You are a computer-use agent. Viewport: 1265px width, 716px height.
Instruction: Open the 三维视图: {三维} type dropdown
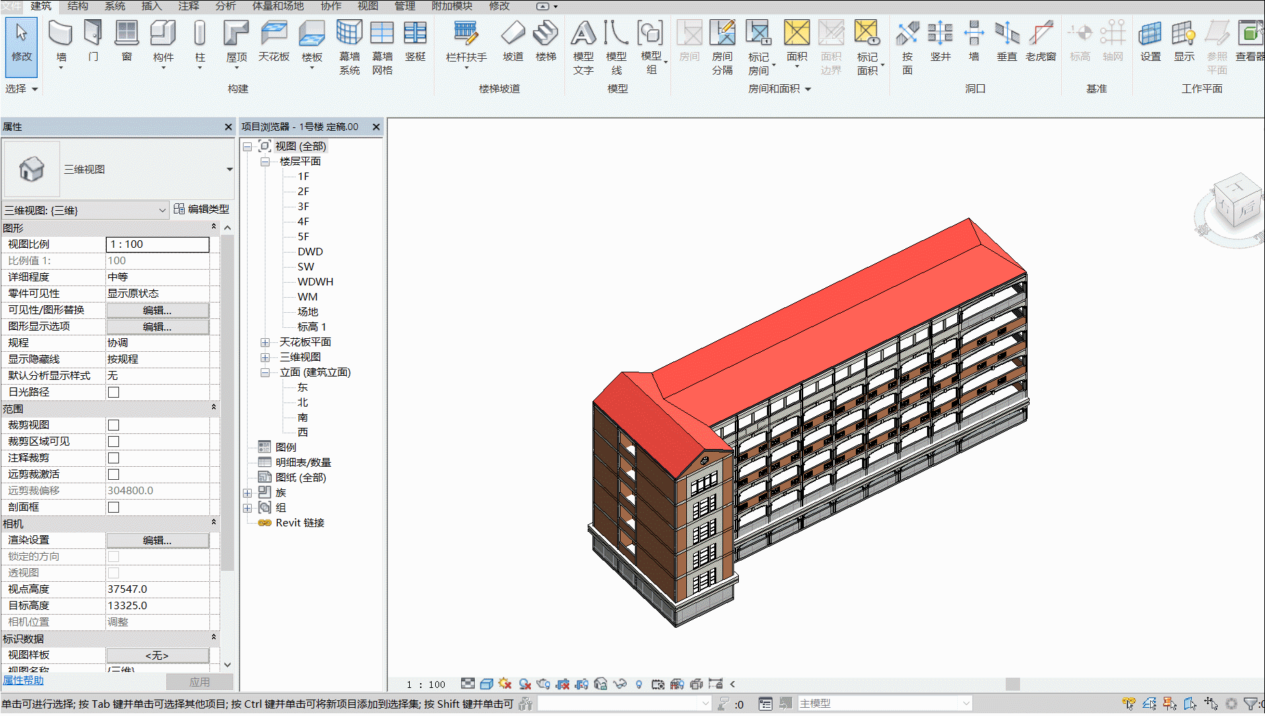(x=85, y=210)
